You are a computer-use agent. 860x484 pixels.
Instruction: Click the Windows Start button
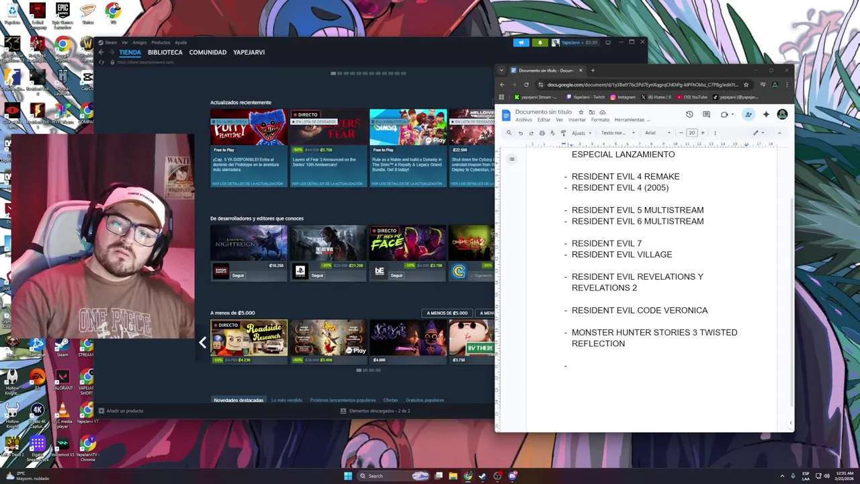coord(348,476)
